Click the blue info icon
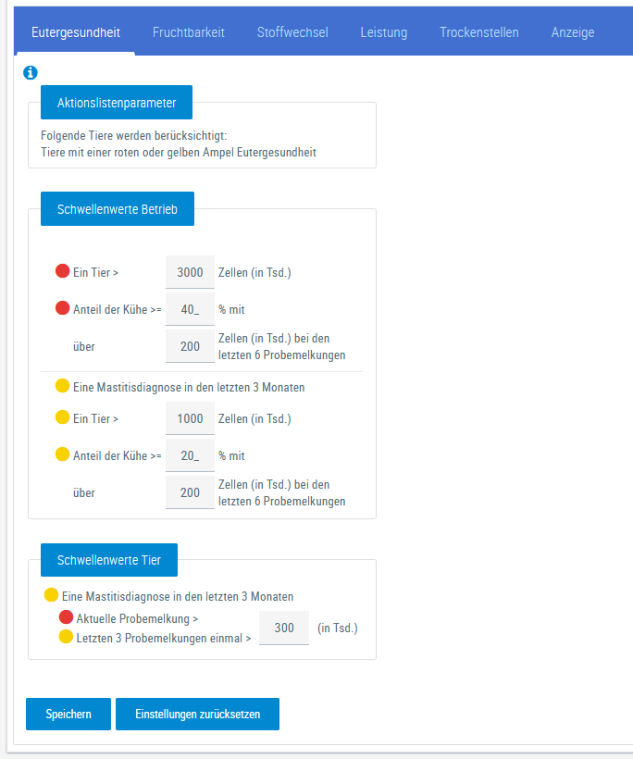The height and width of the screenshot is (759, 633). [31, 72]
